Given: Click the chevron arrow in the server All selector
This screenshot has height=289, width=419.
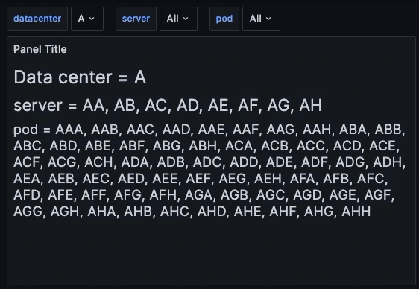Looking at the screenshot, I should pos(186,19).
